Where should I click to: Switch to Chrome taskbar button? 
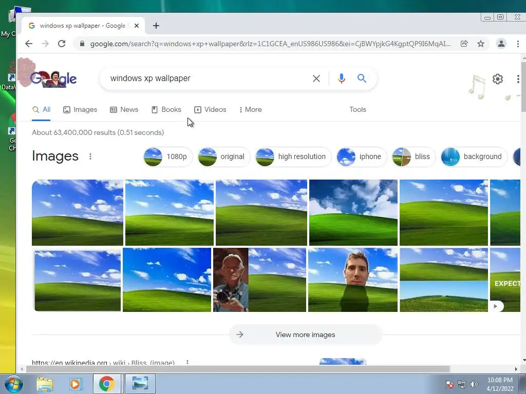pyautogui.click(x=107, y=384)
